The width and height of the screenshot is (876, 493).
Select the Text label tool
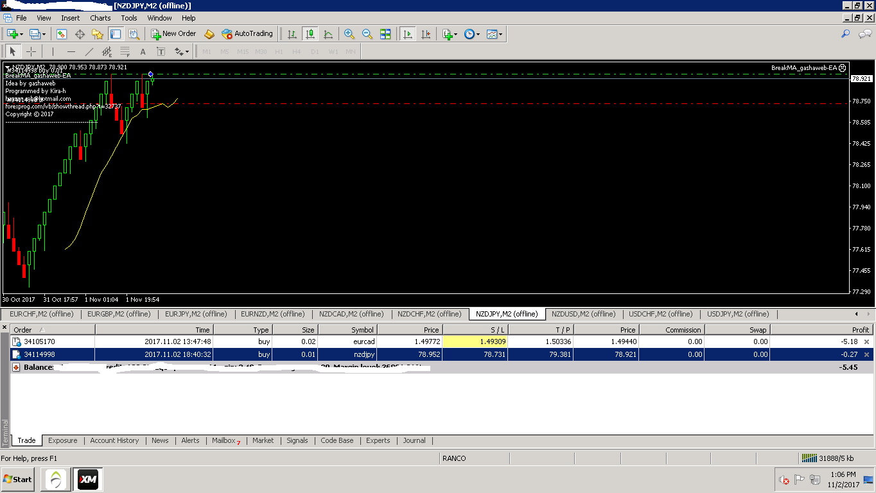143,52
